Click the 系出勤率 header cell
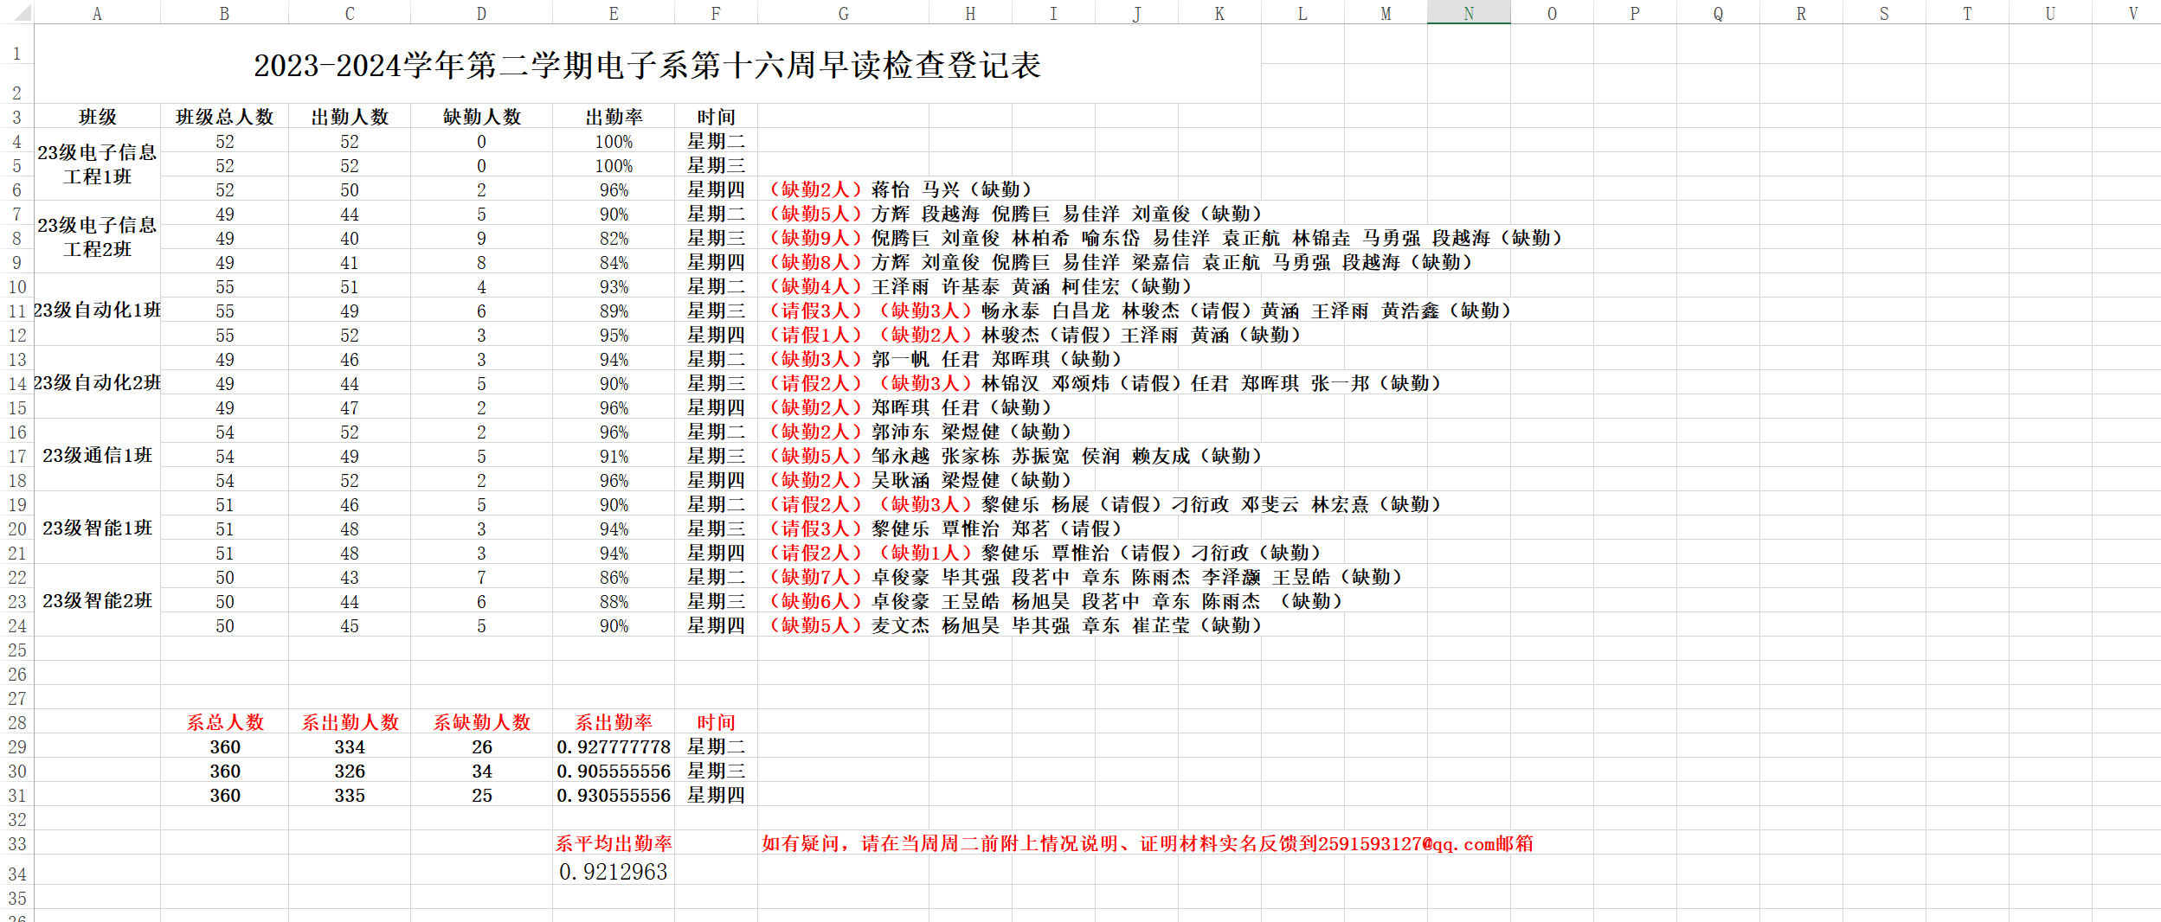The height and width of the screenshot is (922, 2161). [614, 722]
